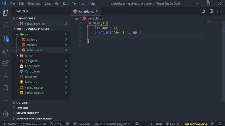
Task: Open the Search view
Action: point(6,25)
